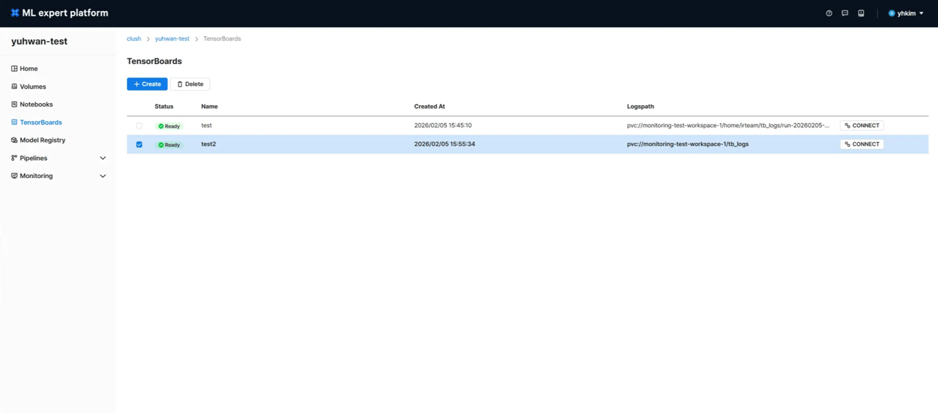The width and height of the screenshot is (938, 413).
Task: Click the Logspath column header
Action: tap(641, 107)
